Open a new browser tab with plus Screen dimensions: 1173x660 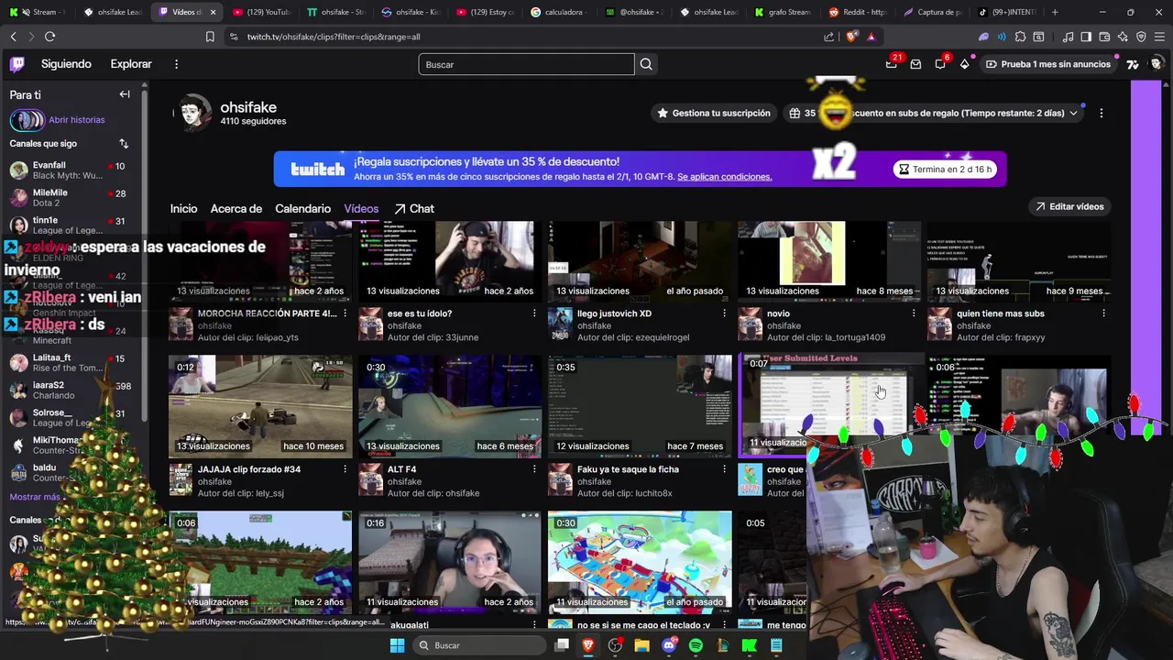(1055, 12)
